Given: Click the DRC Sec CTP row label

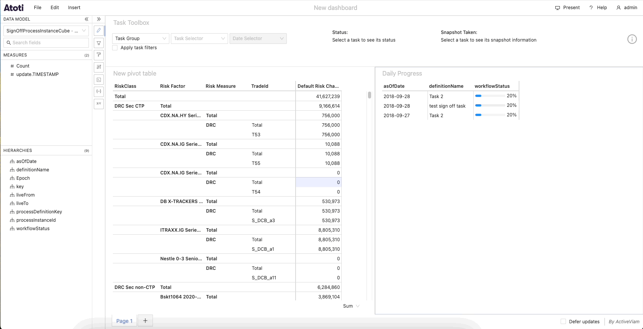Looking at the screenshot, I should tap(129, 106).
